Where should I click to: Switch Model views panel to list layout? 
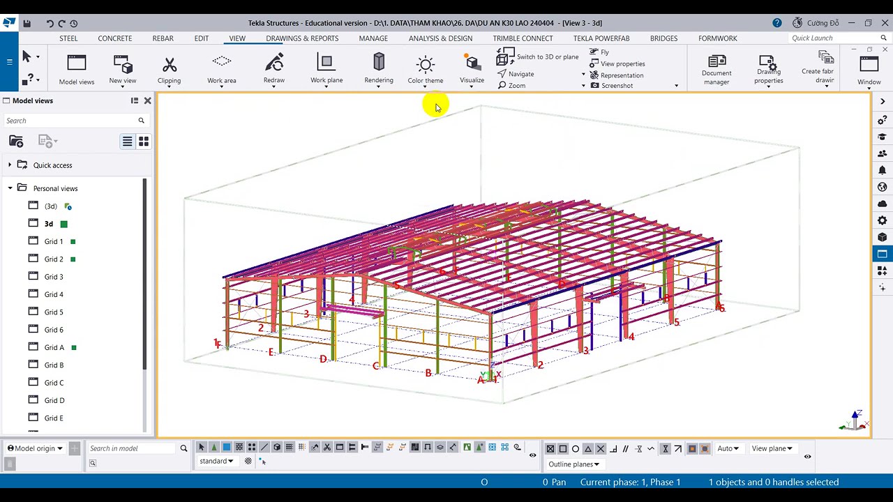(128, 142)
